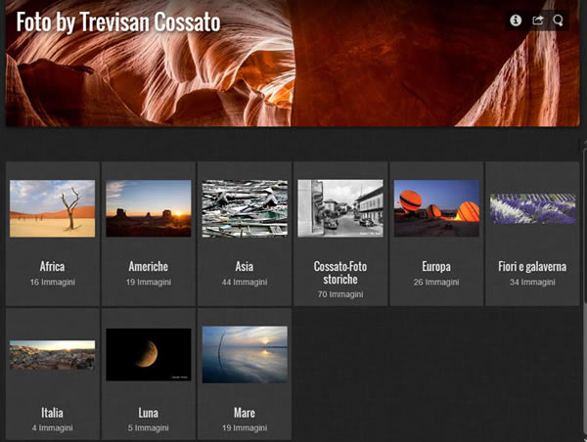This screenshot has height=442, width=587.
Task: Click the Italia album title
Action: 53,413
